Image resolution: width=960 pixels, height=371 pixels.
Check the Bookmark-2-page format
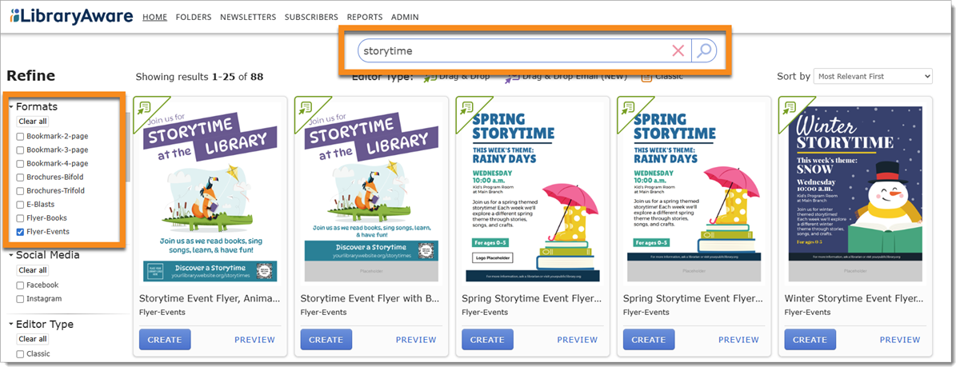click(x=21, y=136)
